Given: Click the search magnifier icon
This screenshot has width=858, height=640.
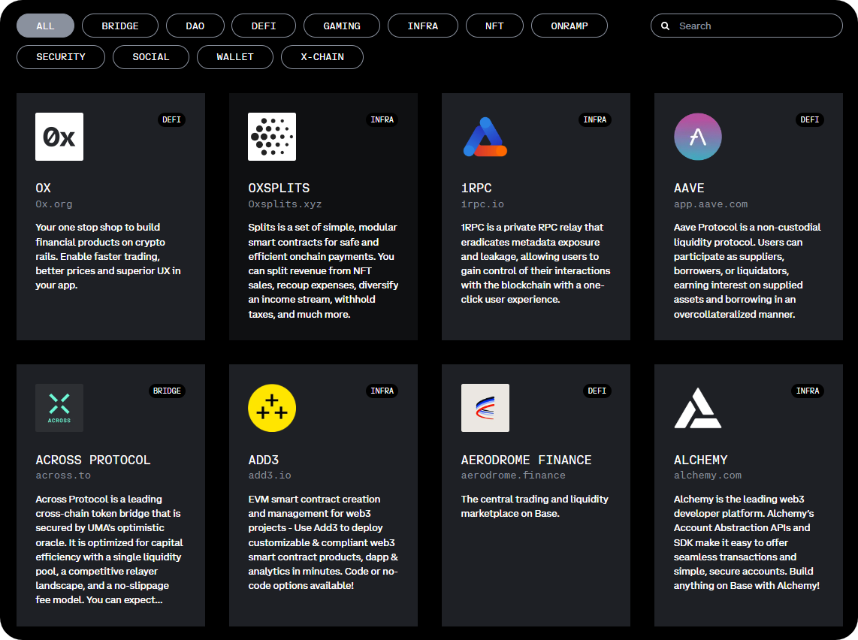Looking at the screenshot, I should [665, 26].
